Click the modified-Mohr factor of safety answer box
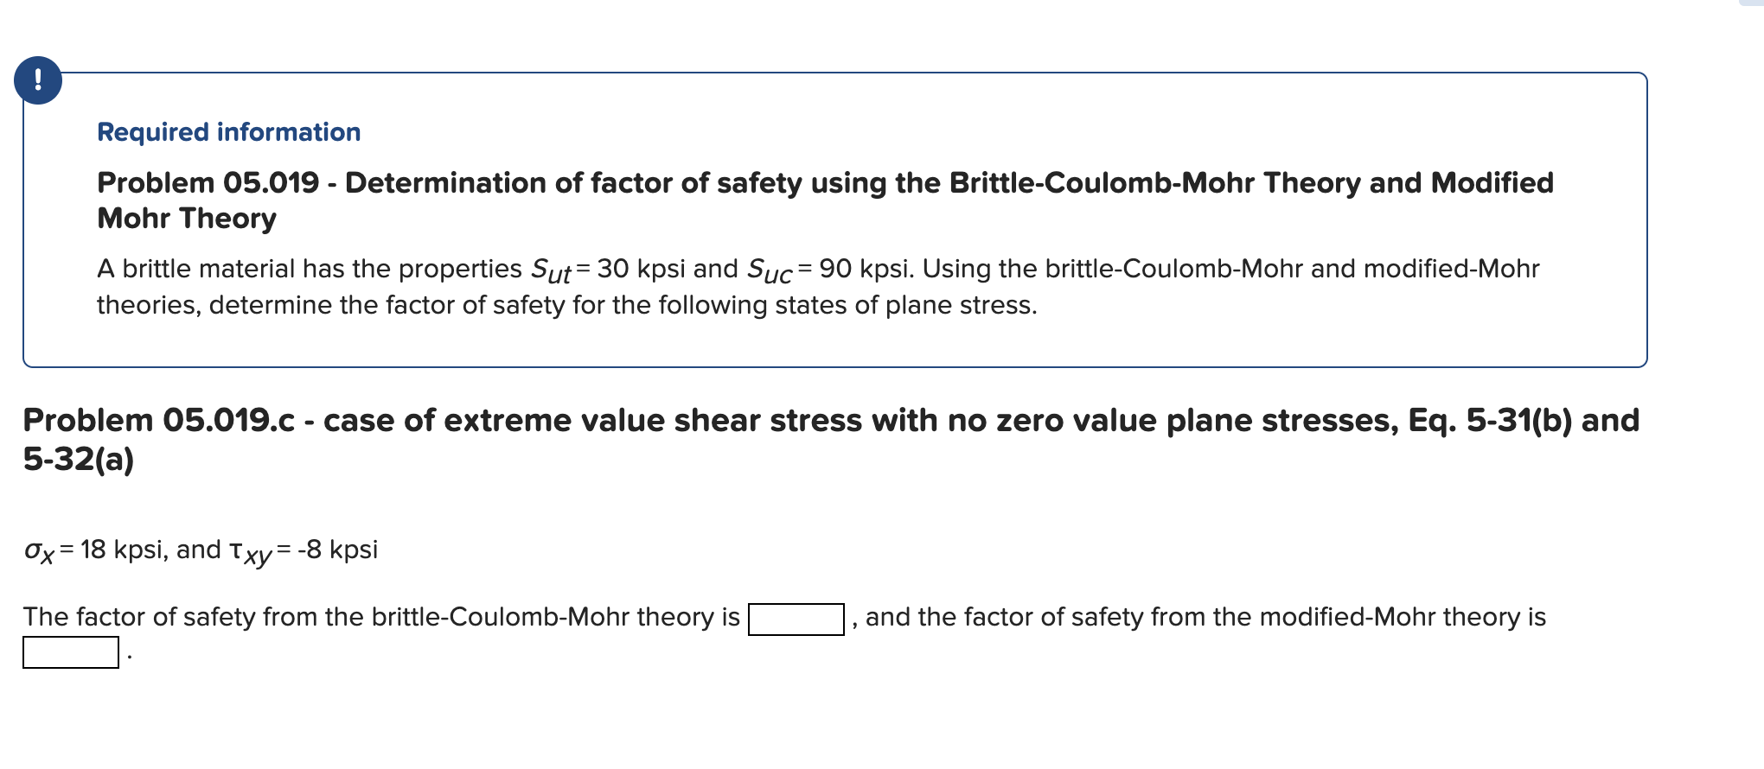The height and width of the screenshot is (769, 1764). 71,654
